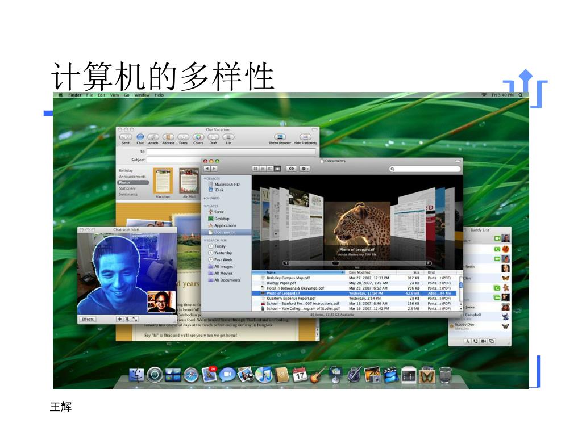Select Scooby Doo in the Buddy List
This screenshot has width=582, height=436.
click(x=480, y=326)
